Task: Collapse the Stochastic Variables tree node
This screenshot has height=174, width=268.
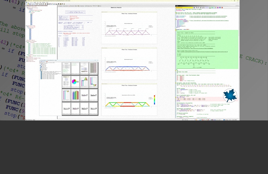Action: coord(26,41)
